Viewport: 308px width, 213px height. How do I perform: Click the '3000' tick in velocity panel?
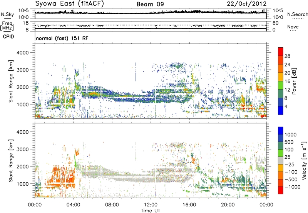(x=22, y=149)
